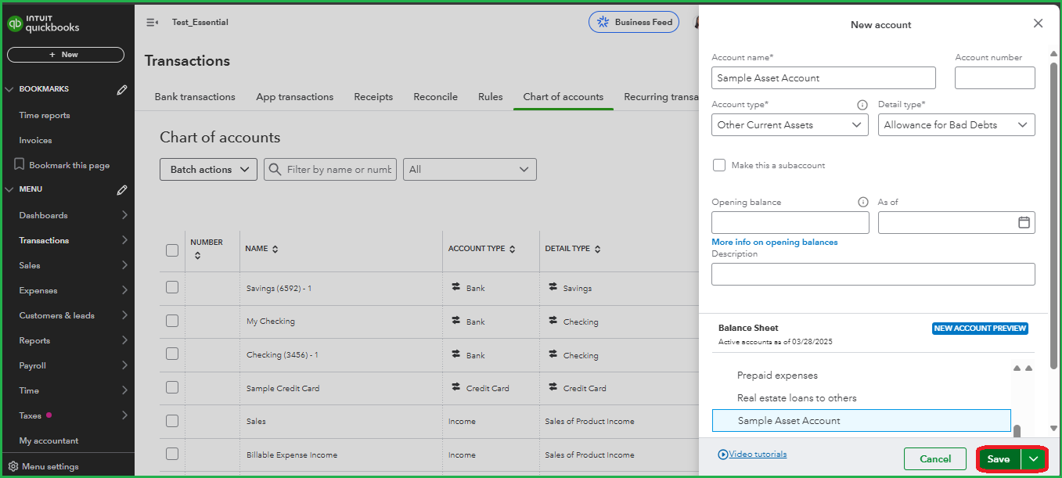Select the checkbox for the My Checking row
1062x478 pixels.
click(171, 321)
